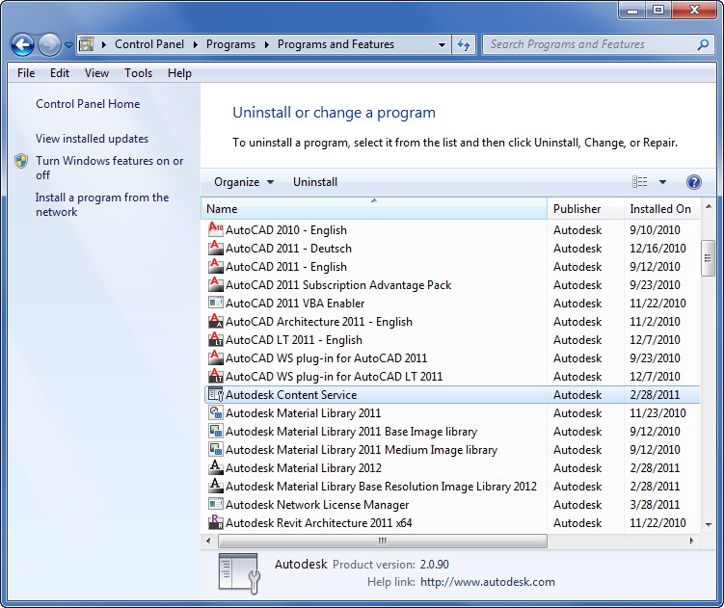Screen dimensions: 724x608
Task: Click the Autodesk Network License Manager icon
Action: coord(216,504)
